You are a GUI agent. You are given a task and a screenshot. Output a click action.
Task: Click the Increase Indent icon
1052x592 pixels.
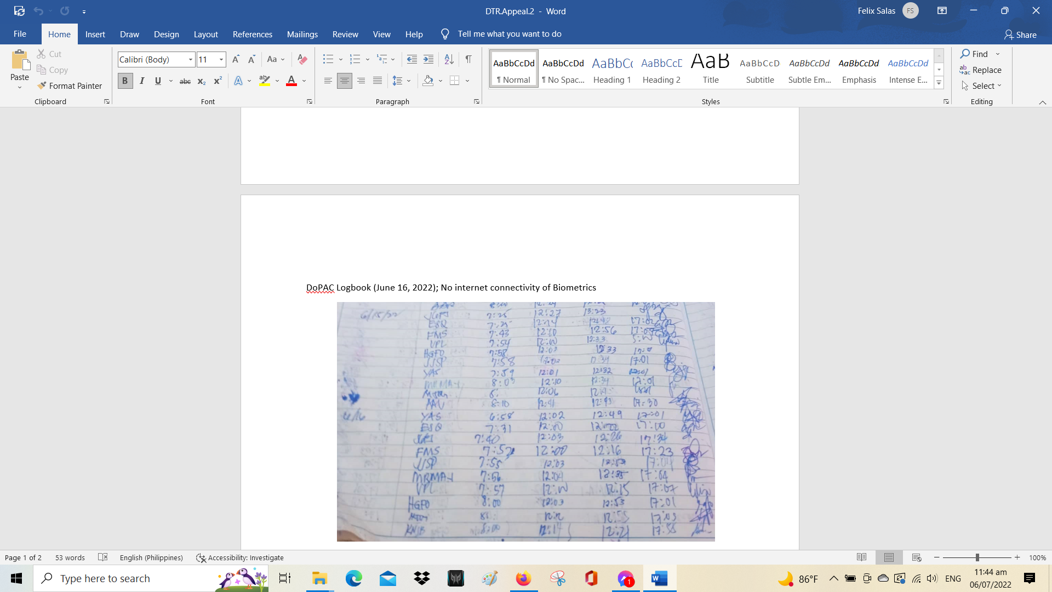(428, 59)
